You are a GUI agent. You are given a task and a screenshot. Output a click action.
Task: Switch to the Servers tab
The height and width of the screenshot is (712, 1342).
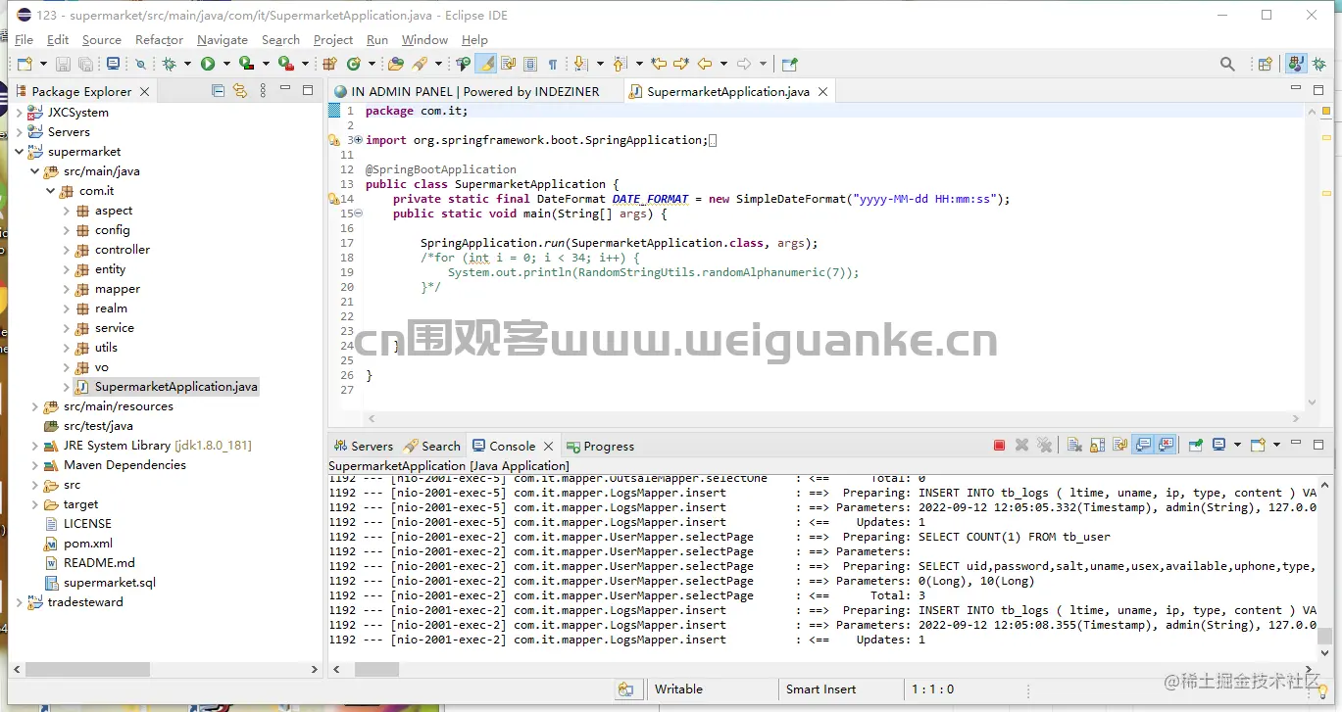click(x=363, y=446)
